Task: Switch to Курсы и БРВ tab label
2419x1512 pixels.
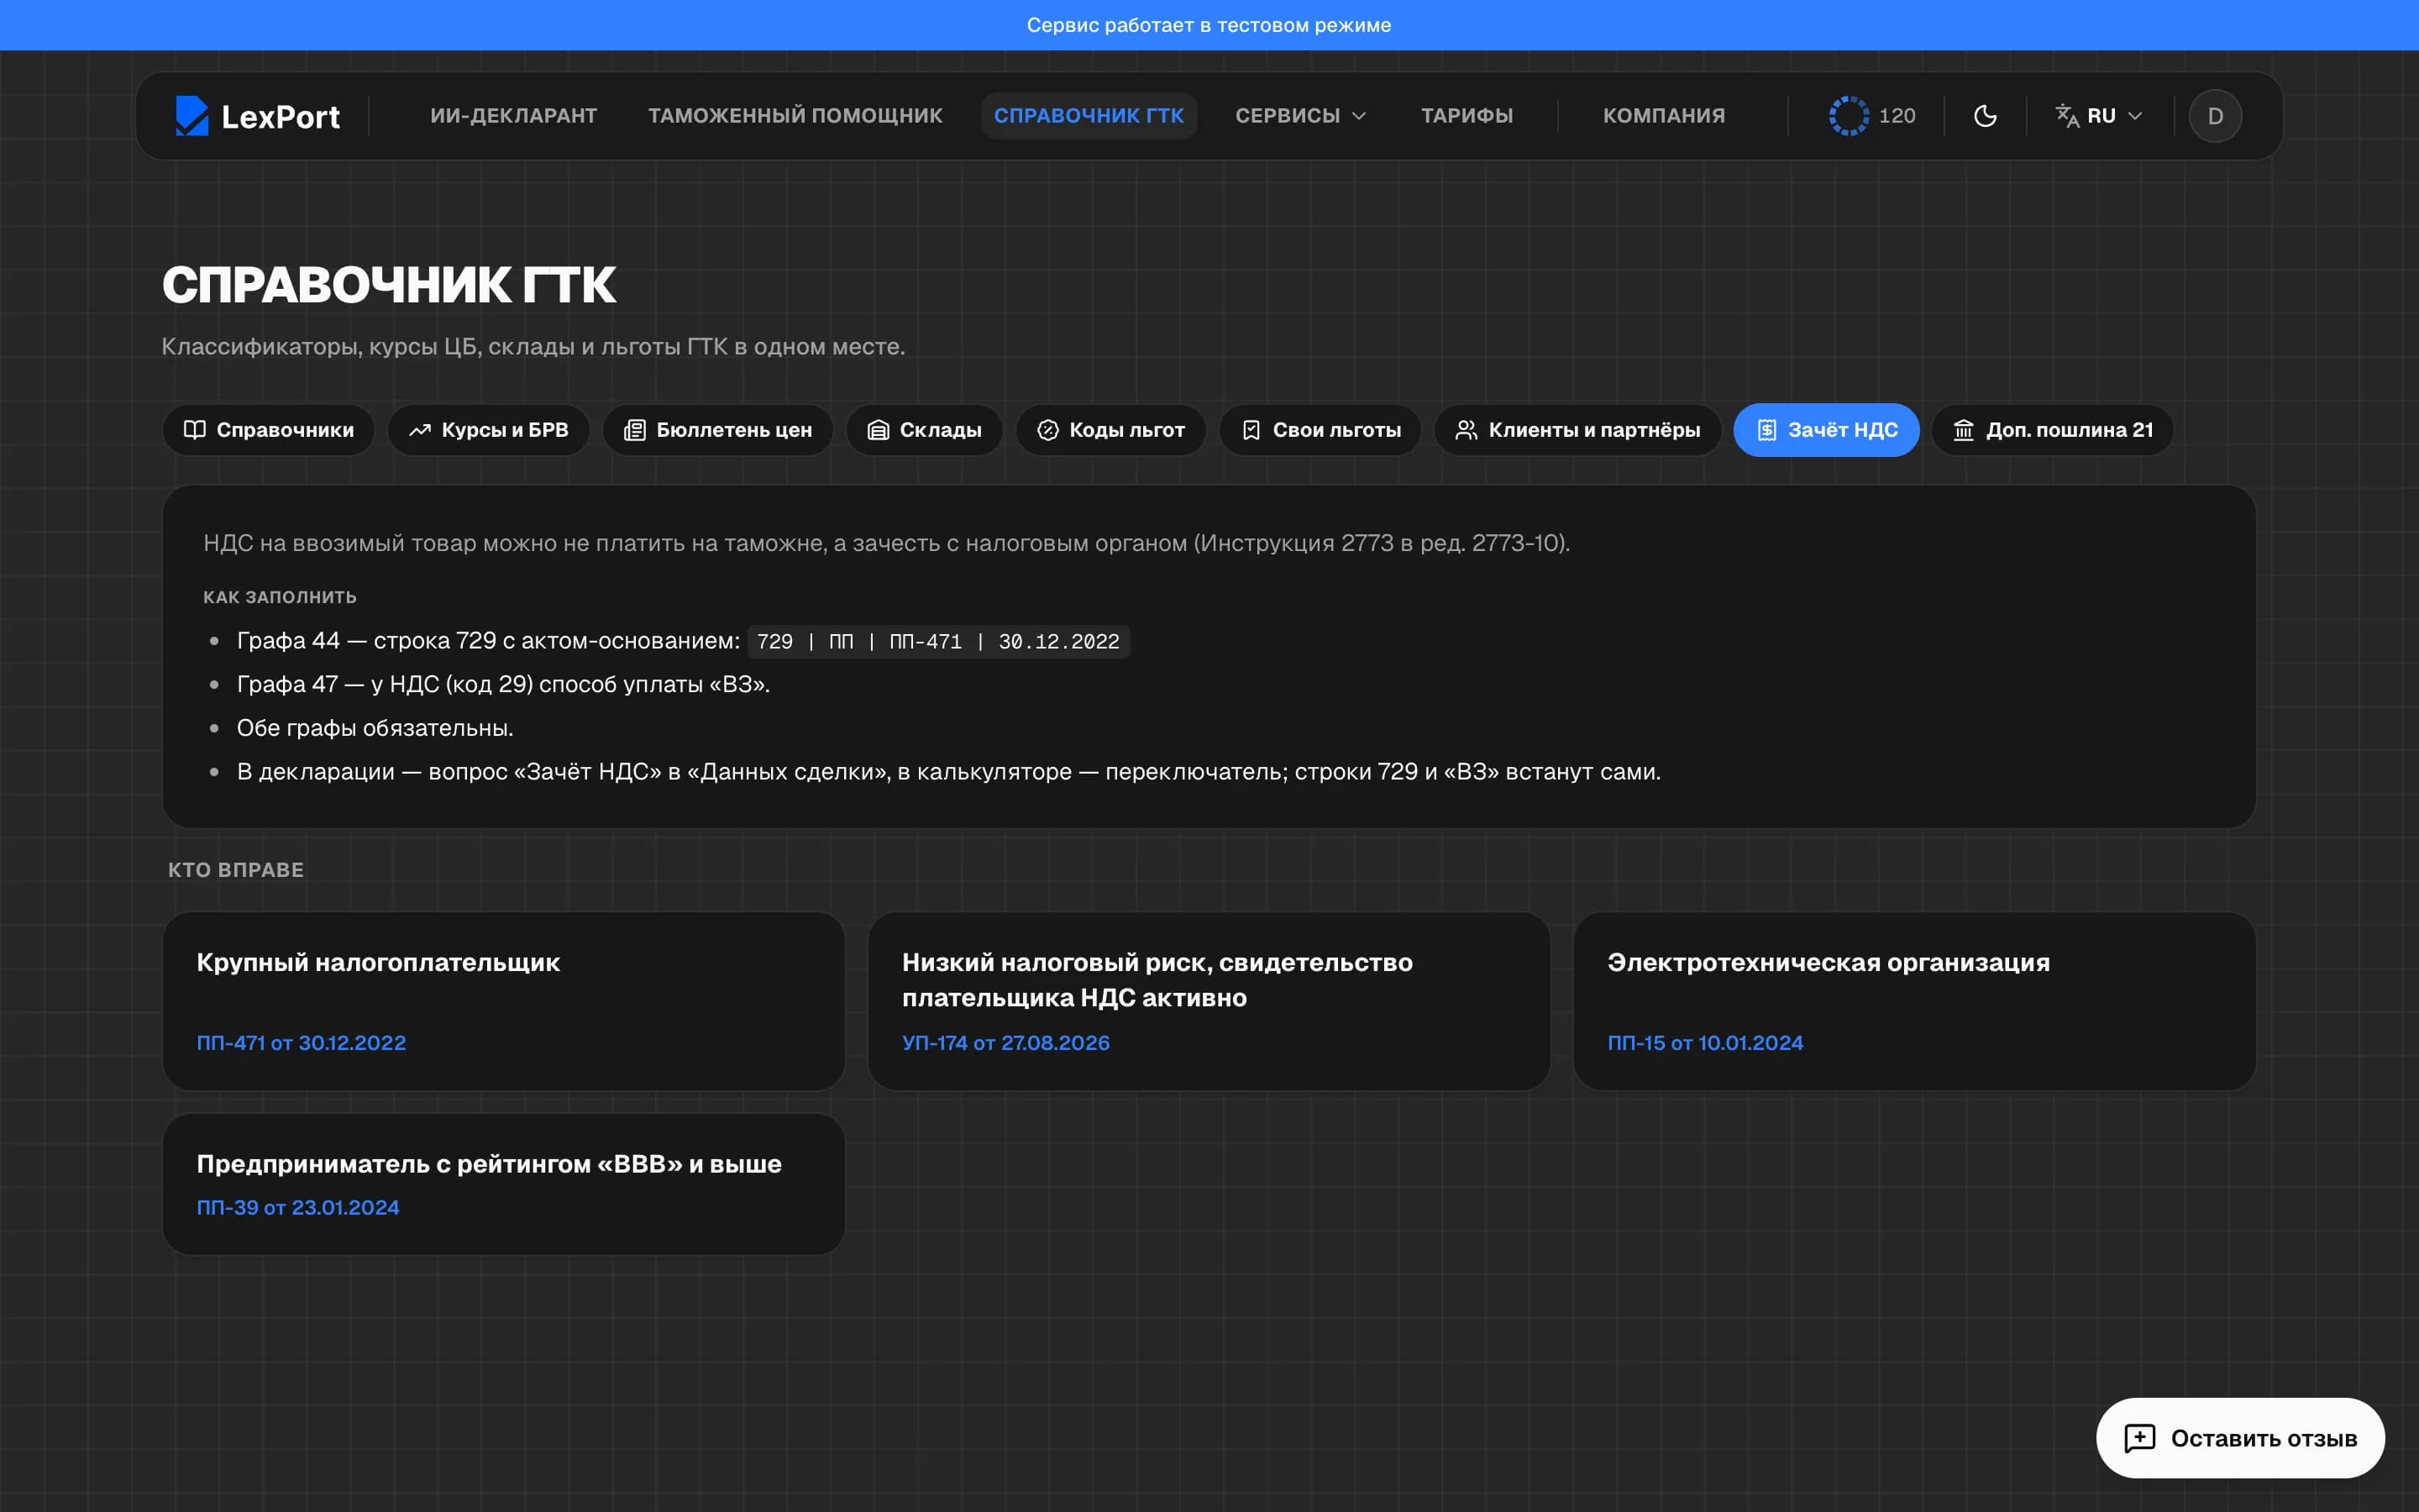Action: pyautogui.click(x=505, y=430)
